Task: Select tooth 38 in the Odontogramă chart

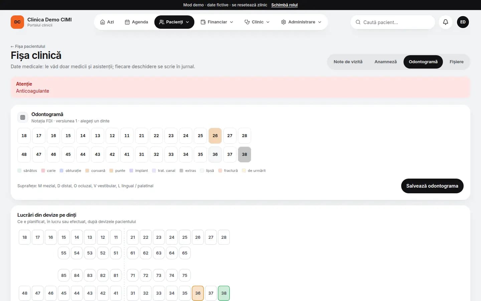Action: 245,155
